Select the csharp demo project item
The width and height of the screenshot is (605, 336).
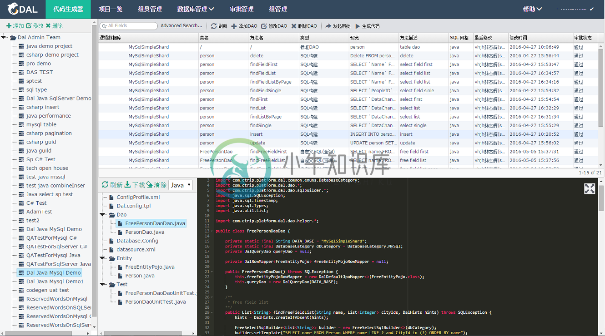(x=52, y=55)
